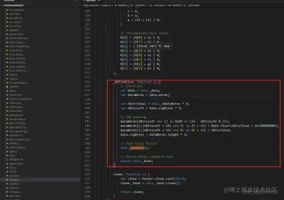Open sha384.js in the file tree
284x200 pixels.
14,184
